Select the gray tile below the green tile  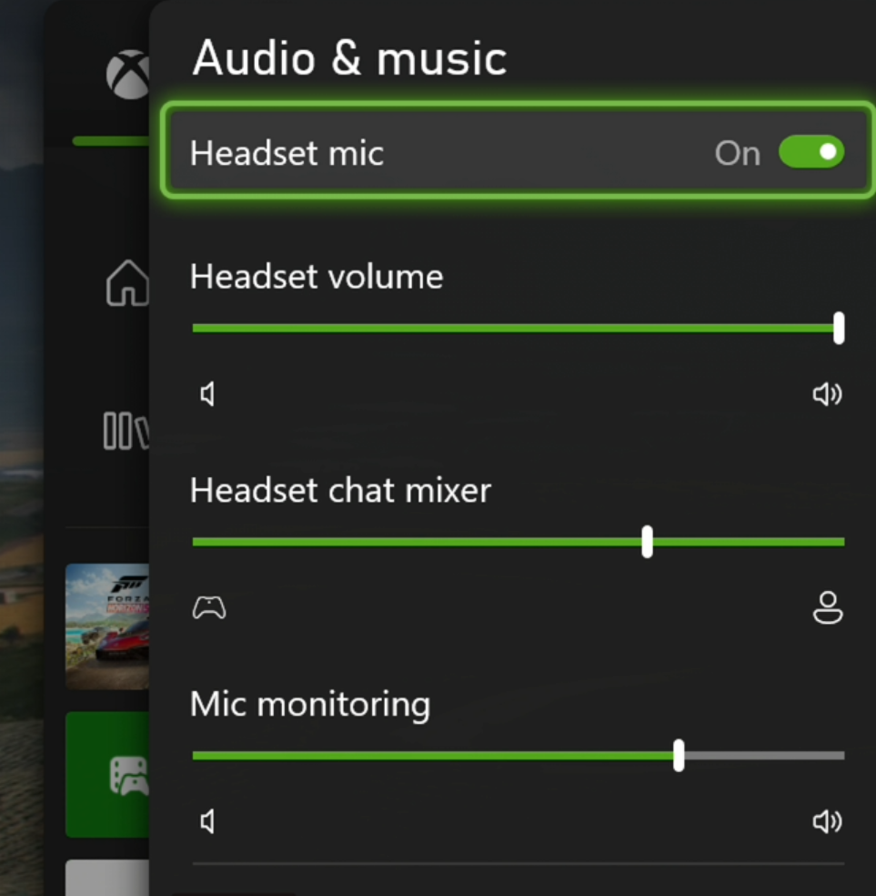107,877
